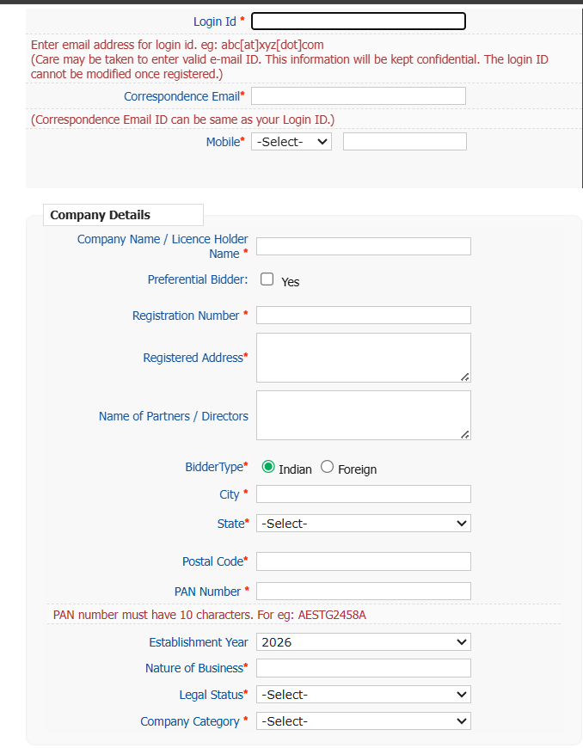Choose the Foreign bidder type radio button

[x=327, y=467]
